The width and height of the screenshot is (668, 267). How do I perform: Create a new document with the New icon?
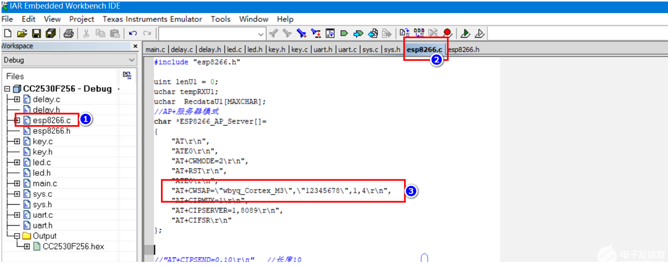[x=8, y=33]
